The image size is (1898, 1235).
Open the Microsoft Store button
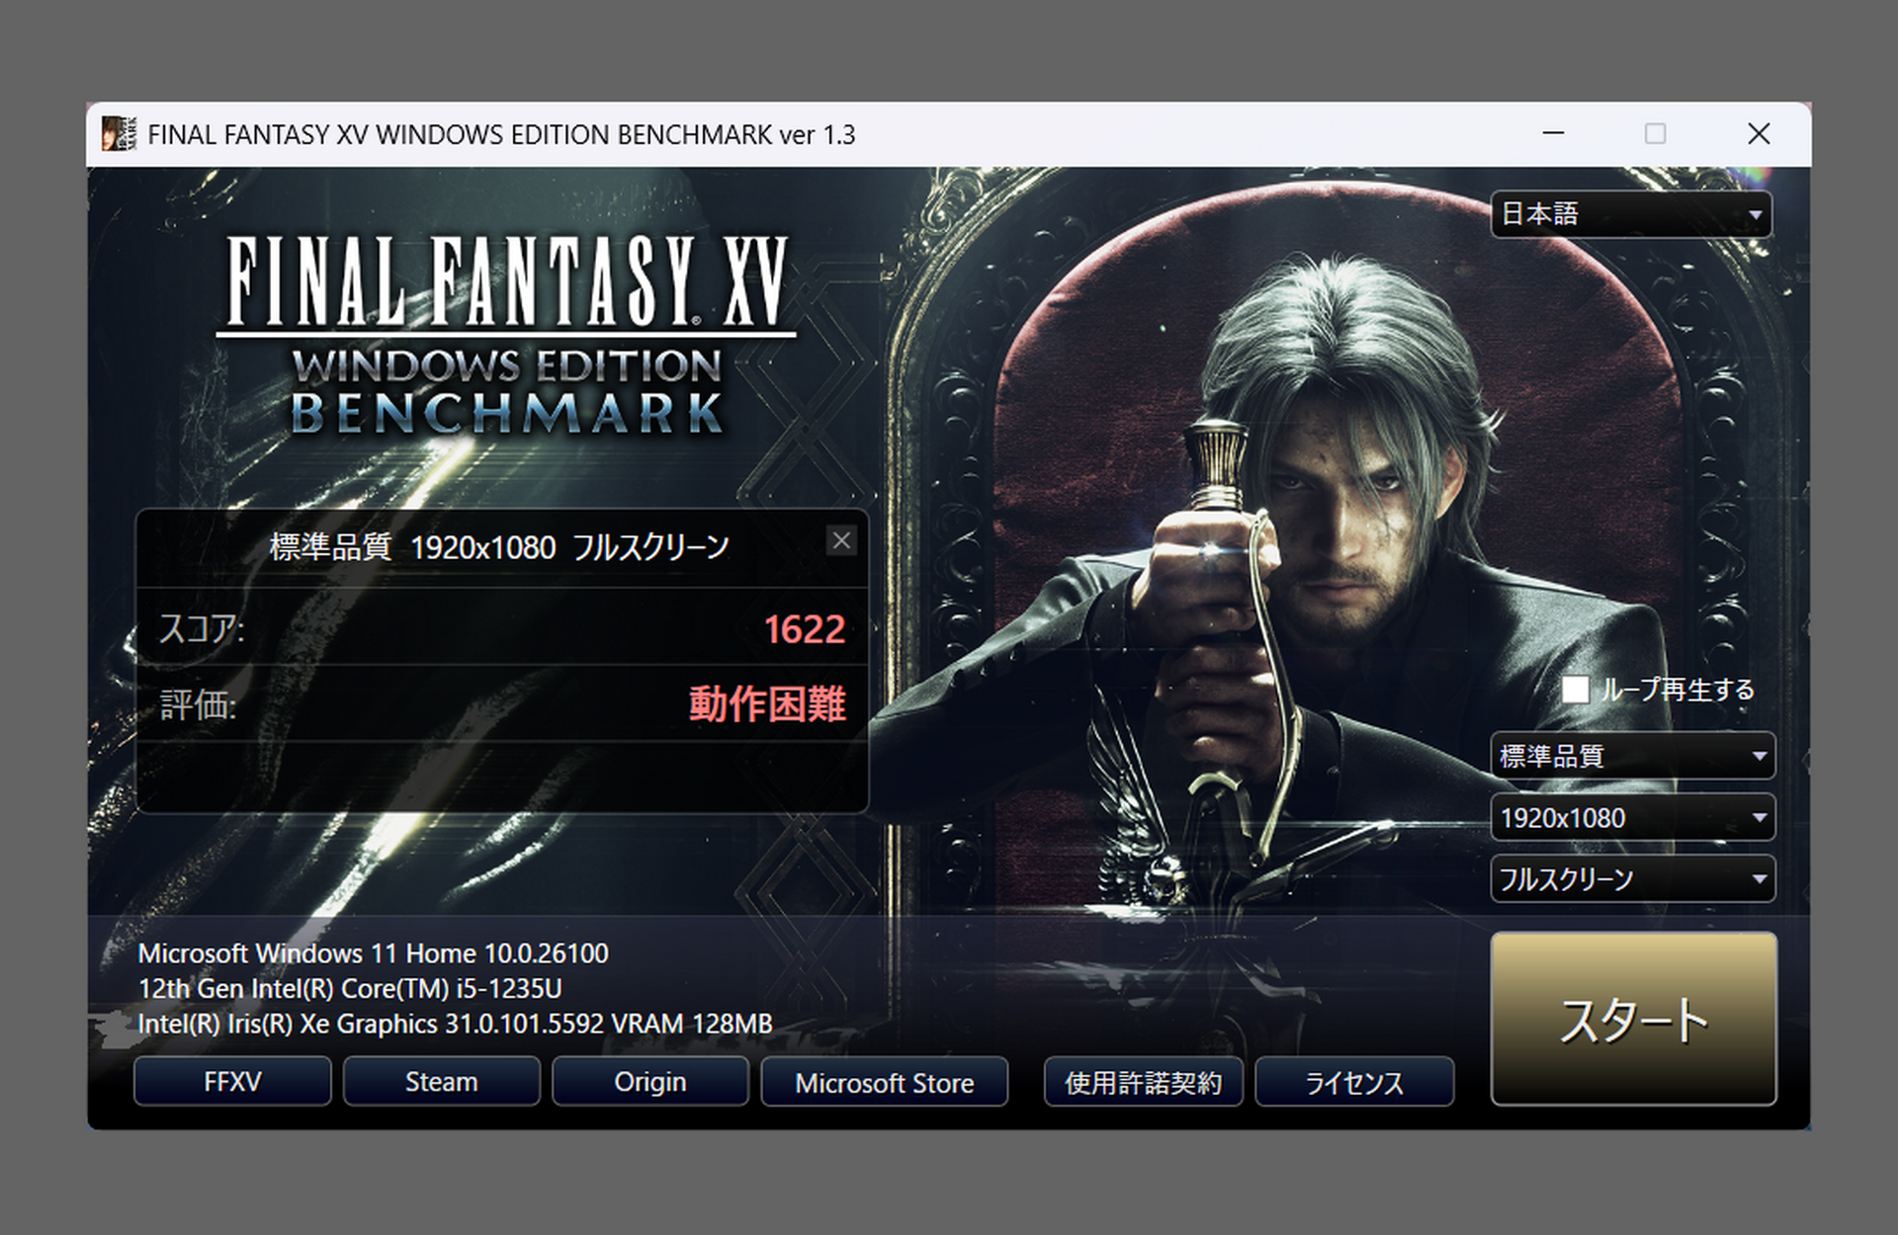[884, 1083]
